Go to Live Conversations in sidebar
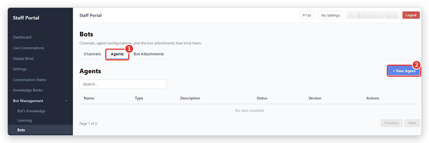 (x=29, y=48)
